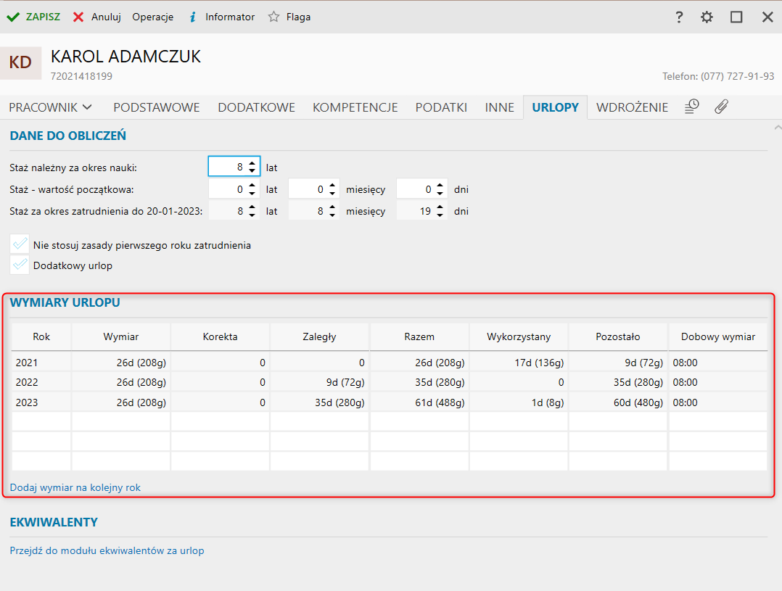Open Informator via the info icon
Screen dimensions: 782x591
pyautogui.click(x=192, y=17)
